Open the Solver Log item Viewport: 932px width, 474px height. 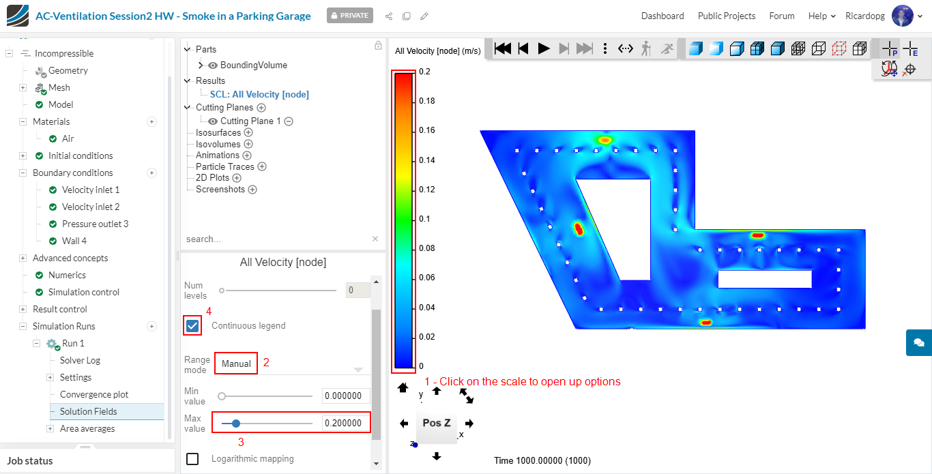point(80,360)
